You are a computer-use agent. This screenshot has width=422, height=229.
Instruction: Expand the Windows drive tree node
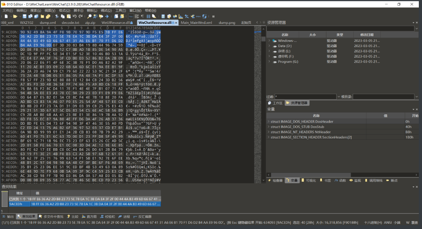(x=269, y=40)
